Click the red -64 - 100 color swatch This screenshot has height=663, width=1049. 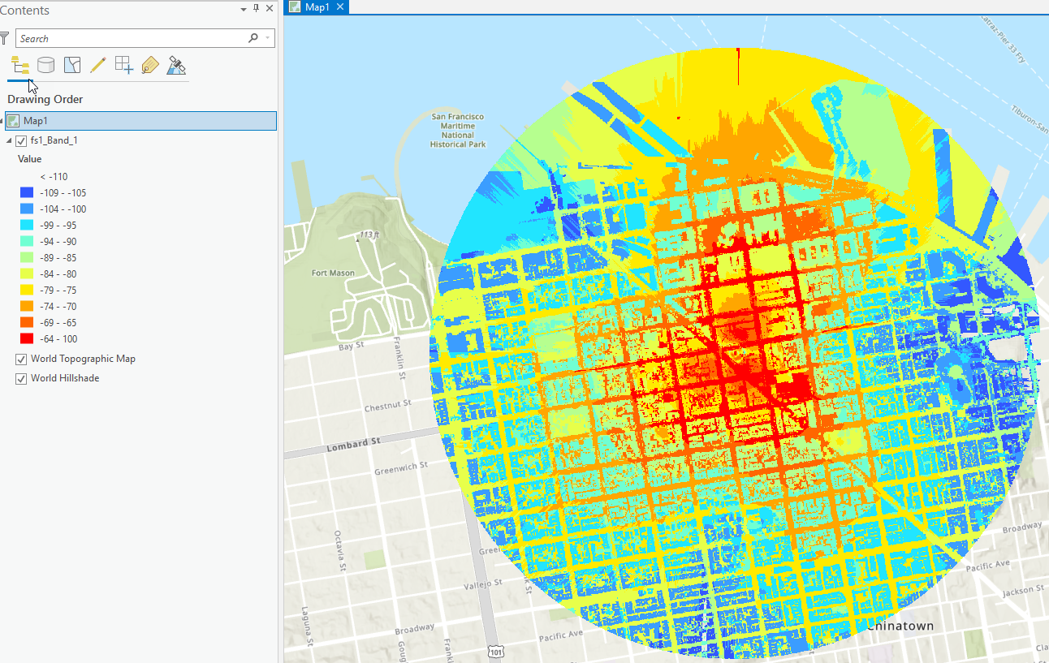(x=27, y=339)
